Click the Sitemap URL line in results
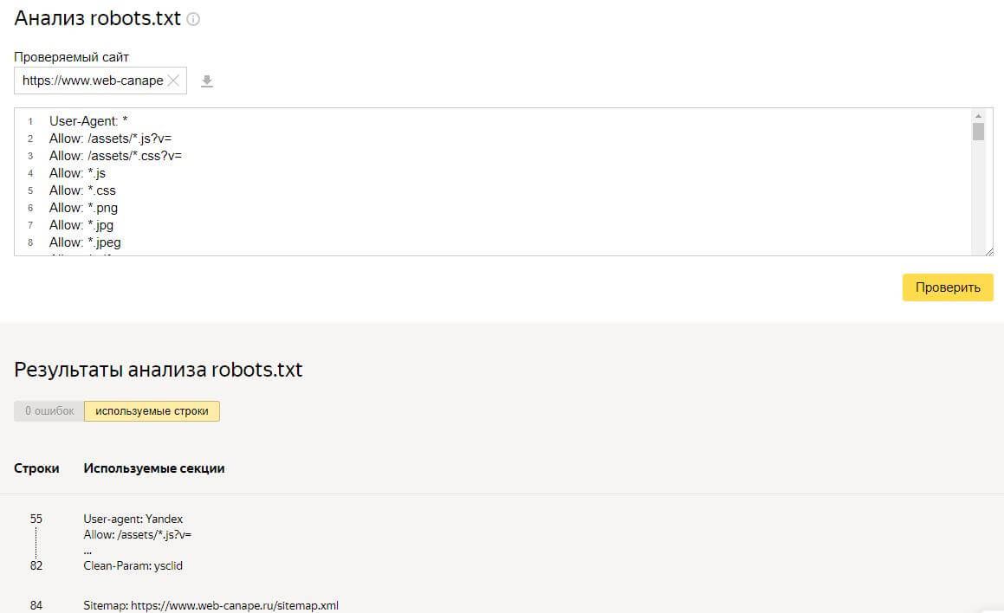 pos(211,605)
